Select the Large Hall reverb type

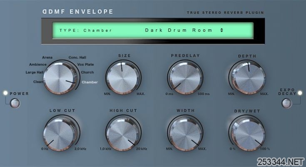[x=35, y=72]
